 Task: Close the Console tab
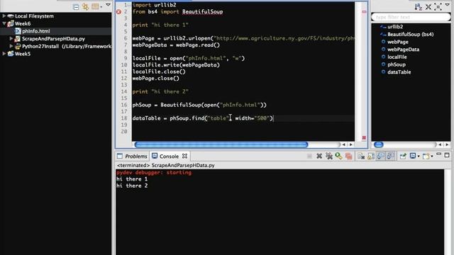point(184,156)
